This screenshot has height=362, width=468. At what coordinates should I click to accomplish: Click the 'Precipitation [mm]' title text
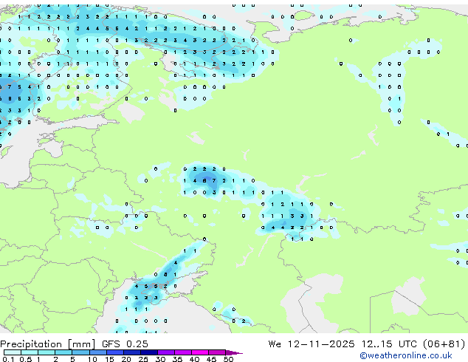(x=48, y=344)
